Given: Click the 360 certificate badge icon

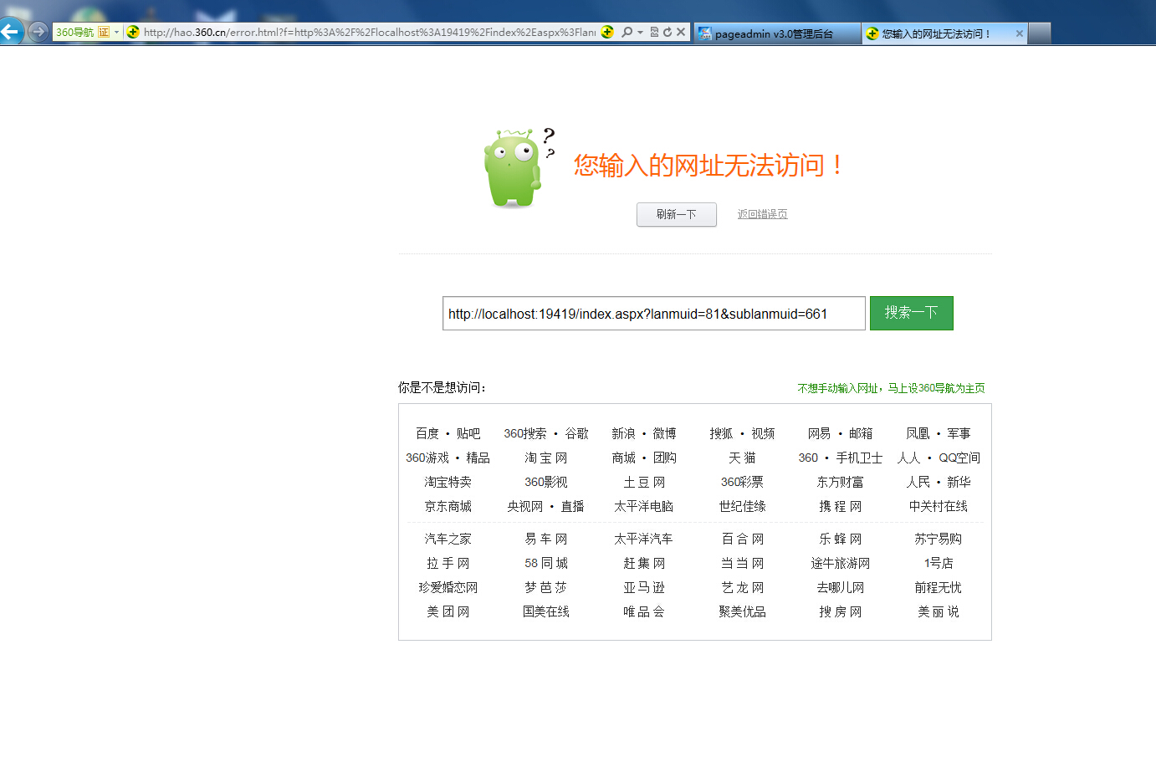Looking at the screenshot, I should 104,33.
